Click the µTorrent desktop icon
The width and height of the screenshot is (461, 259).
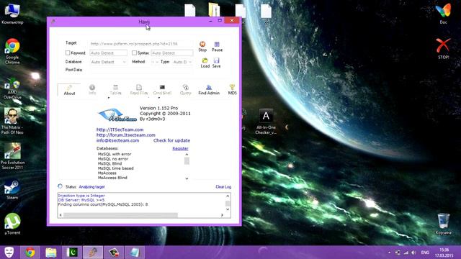12,224
